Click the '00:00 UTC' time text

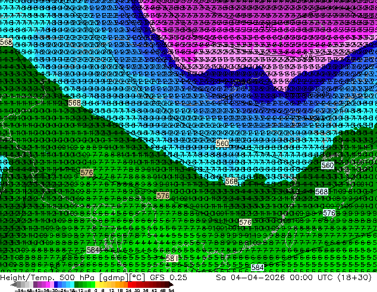point(311,277)
